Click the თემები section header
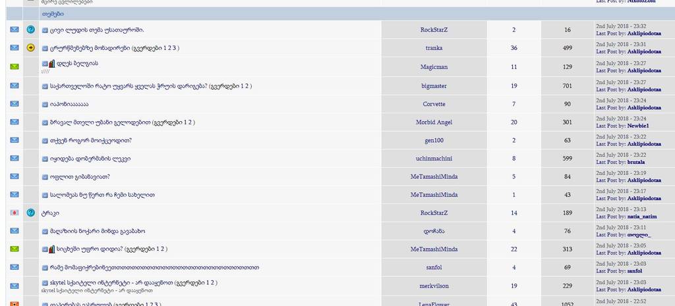 [x=53, y=14]
